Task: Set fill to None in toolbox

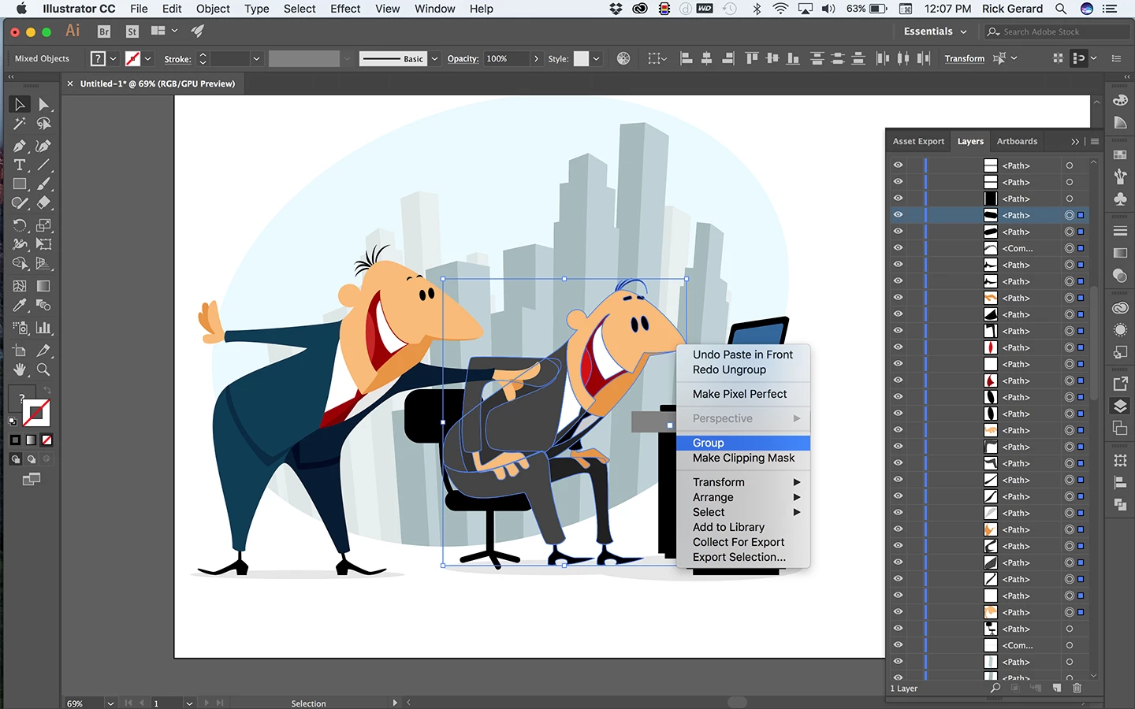Action: click(47, 440)
